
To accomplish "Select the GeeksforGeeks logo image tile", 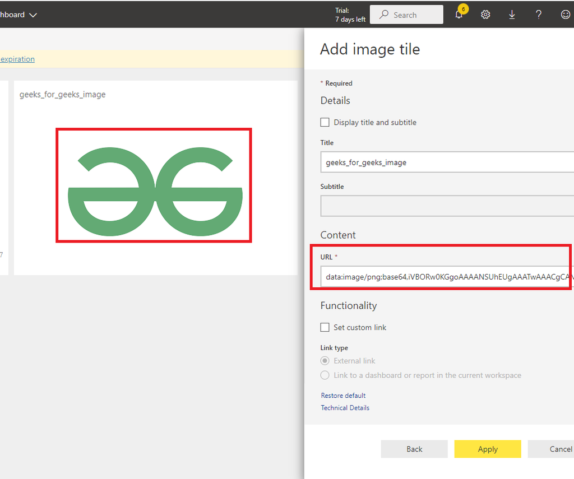I will tap(154, 185).
